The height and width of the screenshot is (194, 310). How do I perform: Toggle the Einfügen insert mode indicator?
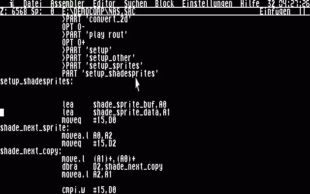275,12
